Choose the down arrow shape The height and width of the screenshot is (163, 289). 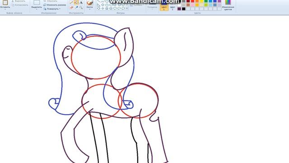[x=98, y=9]
